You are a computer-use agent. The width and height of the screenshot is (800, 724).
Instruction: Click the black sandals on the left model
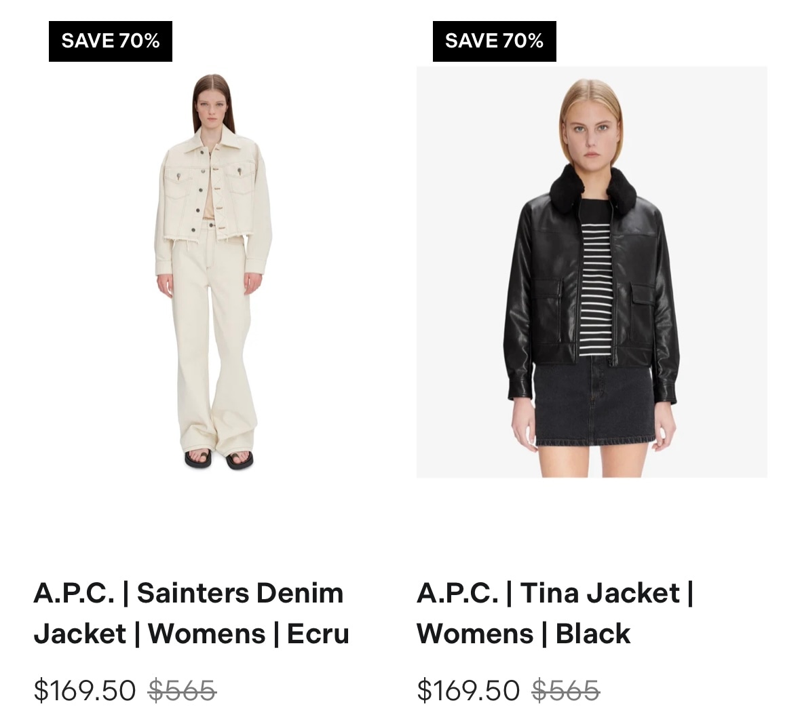pyautogui.click(x=219, y=459)
